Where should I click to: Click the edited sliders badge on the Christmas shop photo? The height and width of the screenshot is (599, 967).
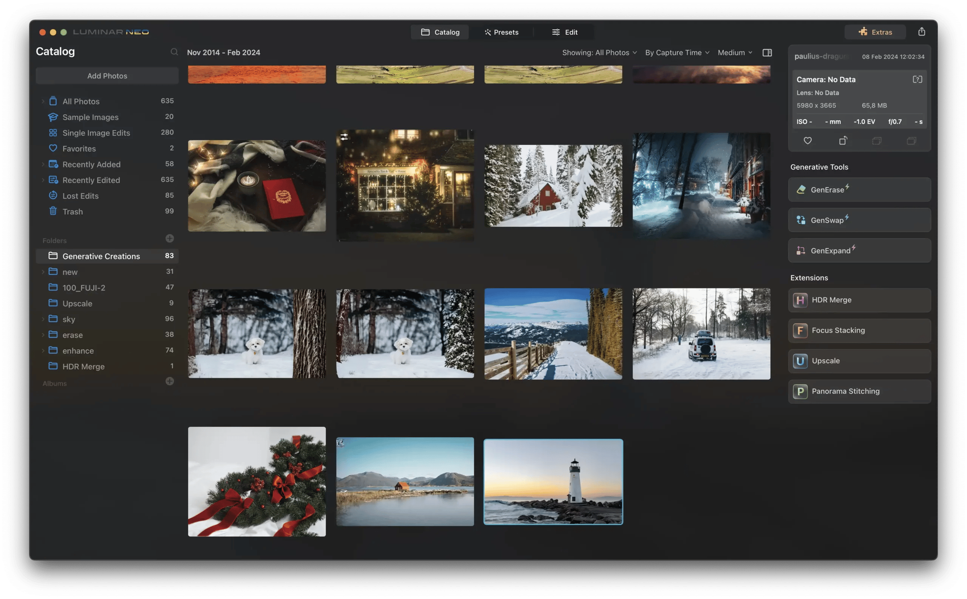pyautogui.click(x=344, y=137)
